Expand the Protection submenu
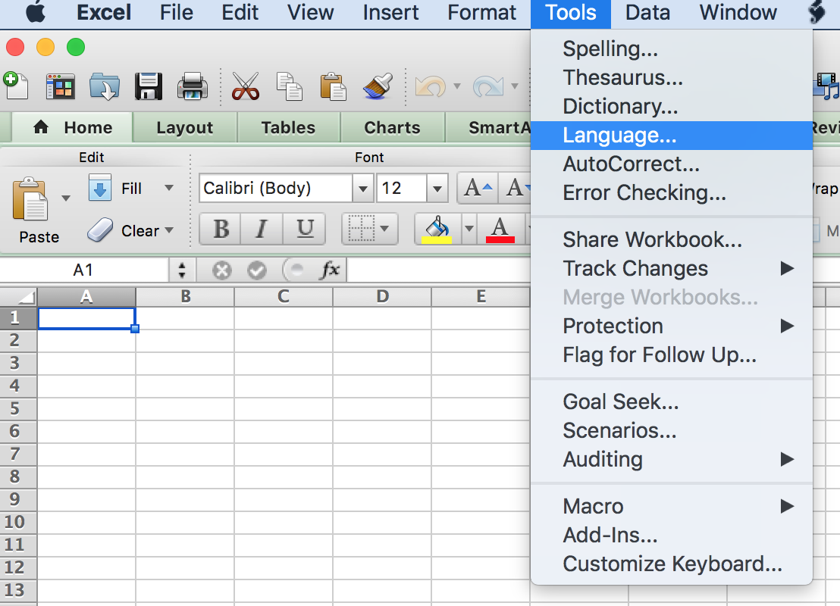 click(x=671, y=326)
